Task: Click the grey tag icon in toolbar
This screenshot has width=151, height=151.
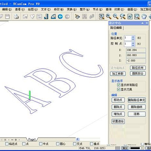Action: (32, 17)
